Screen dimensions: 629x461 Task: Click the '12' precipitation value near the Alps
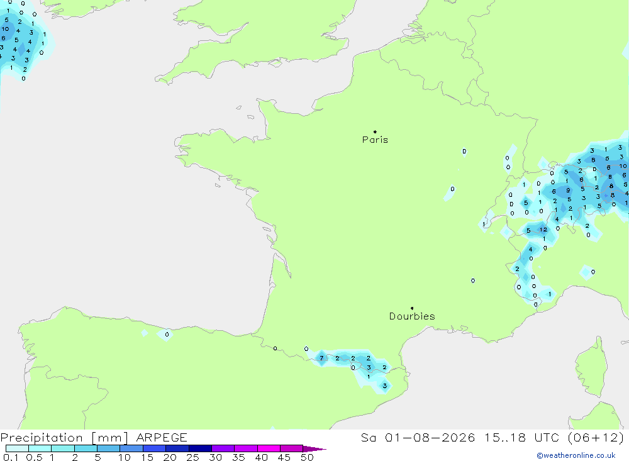pos(543,230)
